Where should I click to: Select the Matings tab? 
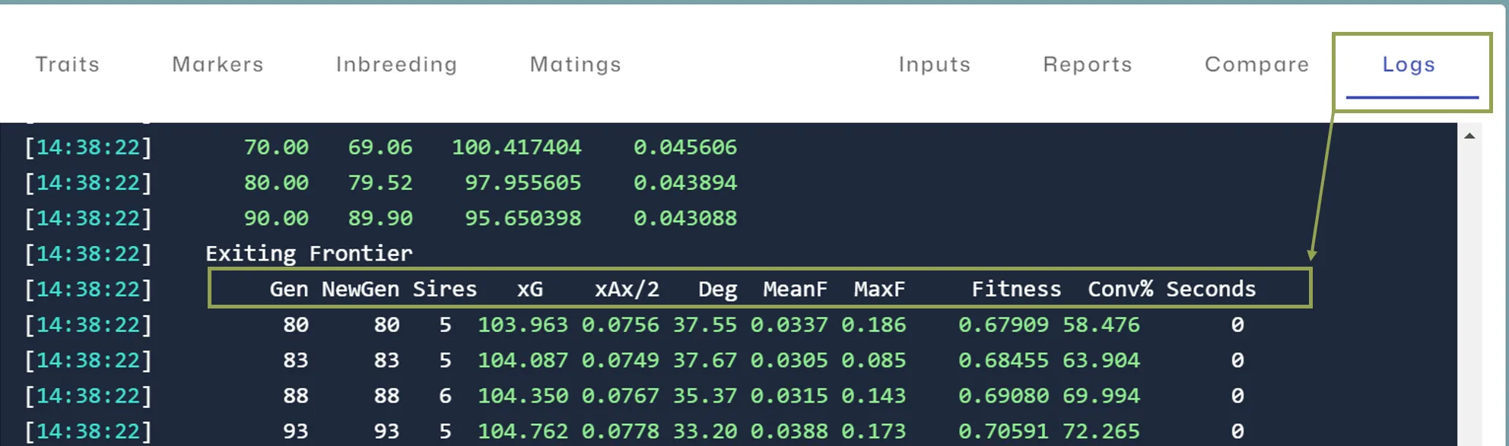point(576,65)
